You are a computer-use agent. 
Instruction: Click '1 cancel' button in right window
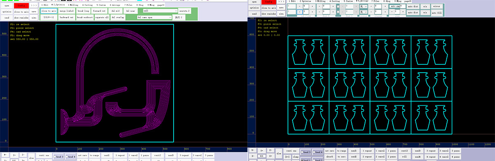pyautogui.click(x=380, y=151)
